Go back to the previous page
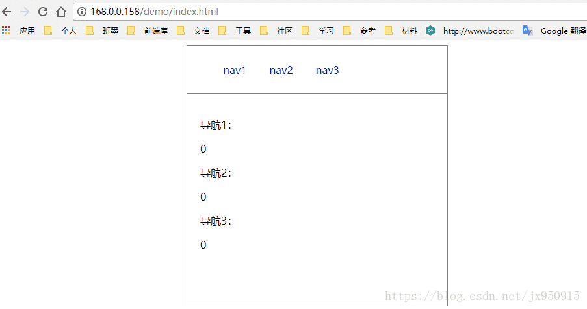Screen dimensions: 587x309 7,12
